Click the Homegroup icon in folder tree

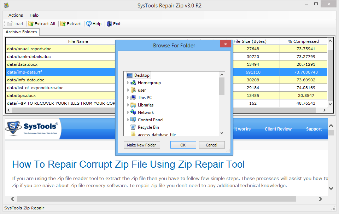pyautogui.click(x=133, y=83)
